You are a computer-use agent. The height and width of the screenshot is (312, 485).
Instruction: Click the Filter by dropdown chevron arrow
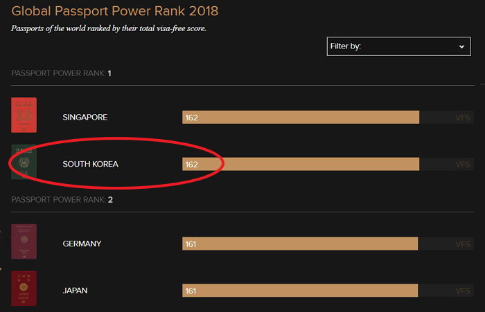point(461,46)
